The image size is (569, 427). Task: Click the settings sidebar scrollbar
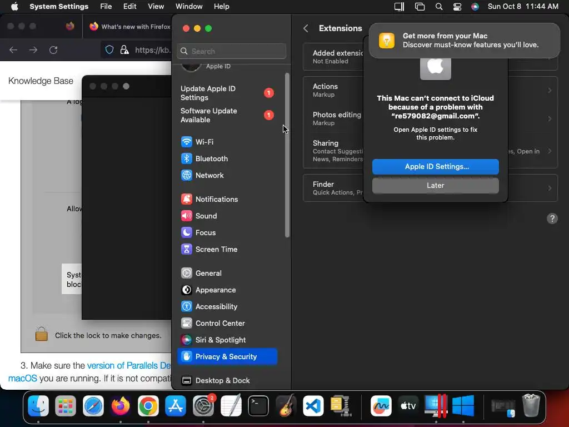[x=287, y=156]
